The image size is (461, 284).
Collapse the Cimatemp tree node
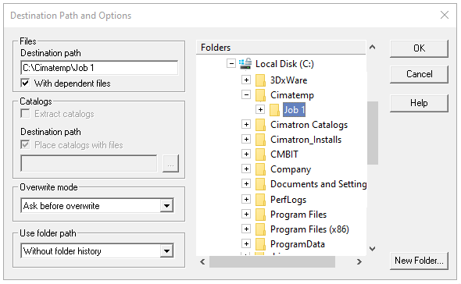tap(246, 95)
